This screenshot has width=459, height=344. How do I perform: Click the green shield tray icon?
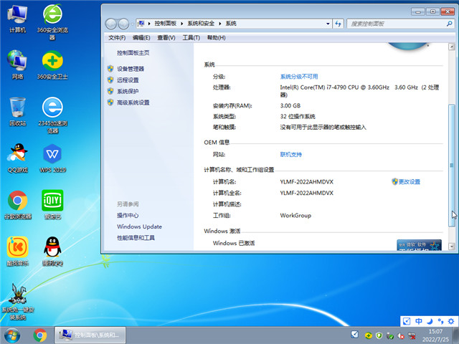pyautogui.click(x=379, y=335)
